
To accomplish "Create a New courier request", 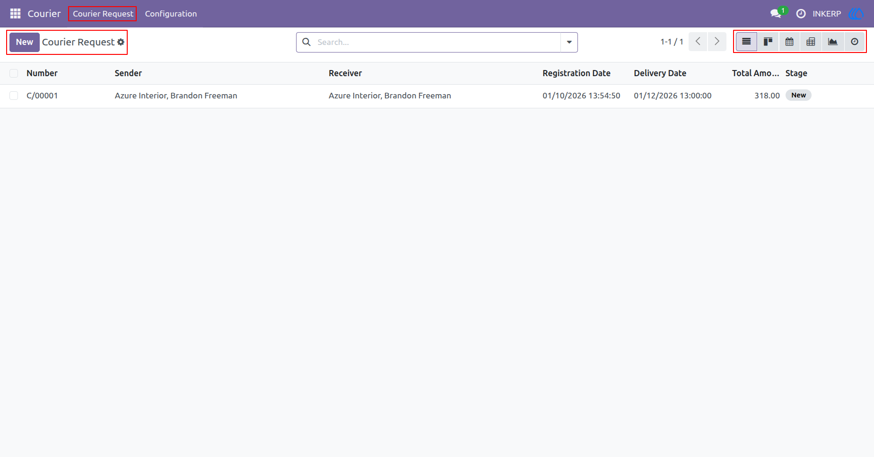I will point(25,42).
